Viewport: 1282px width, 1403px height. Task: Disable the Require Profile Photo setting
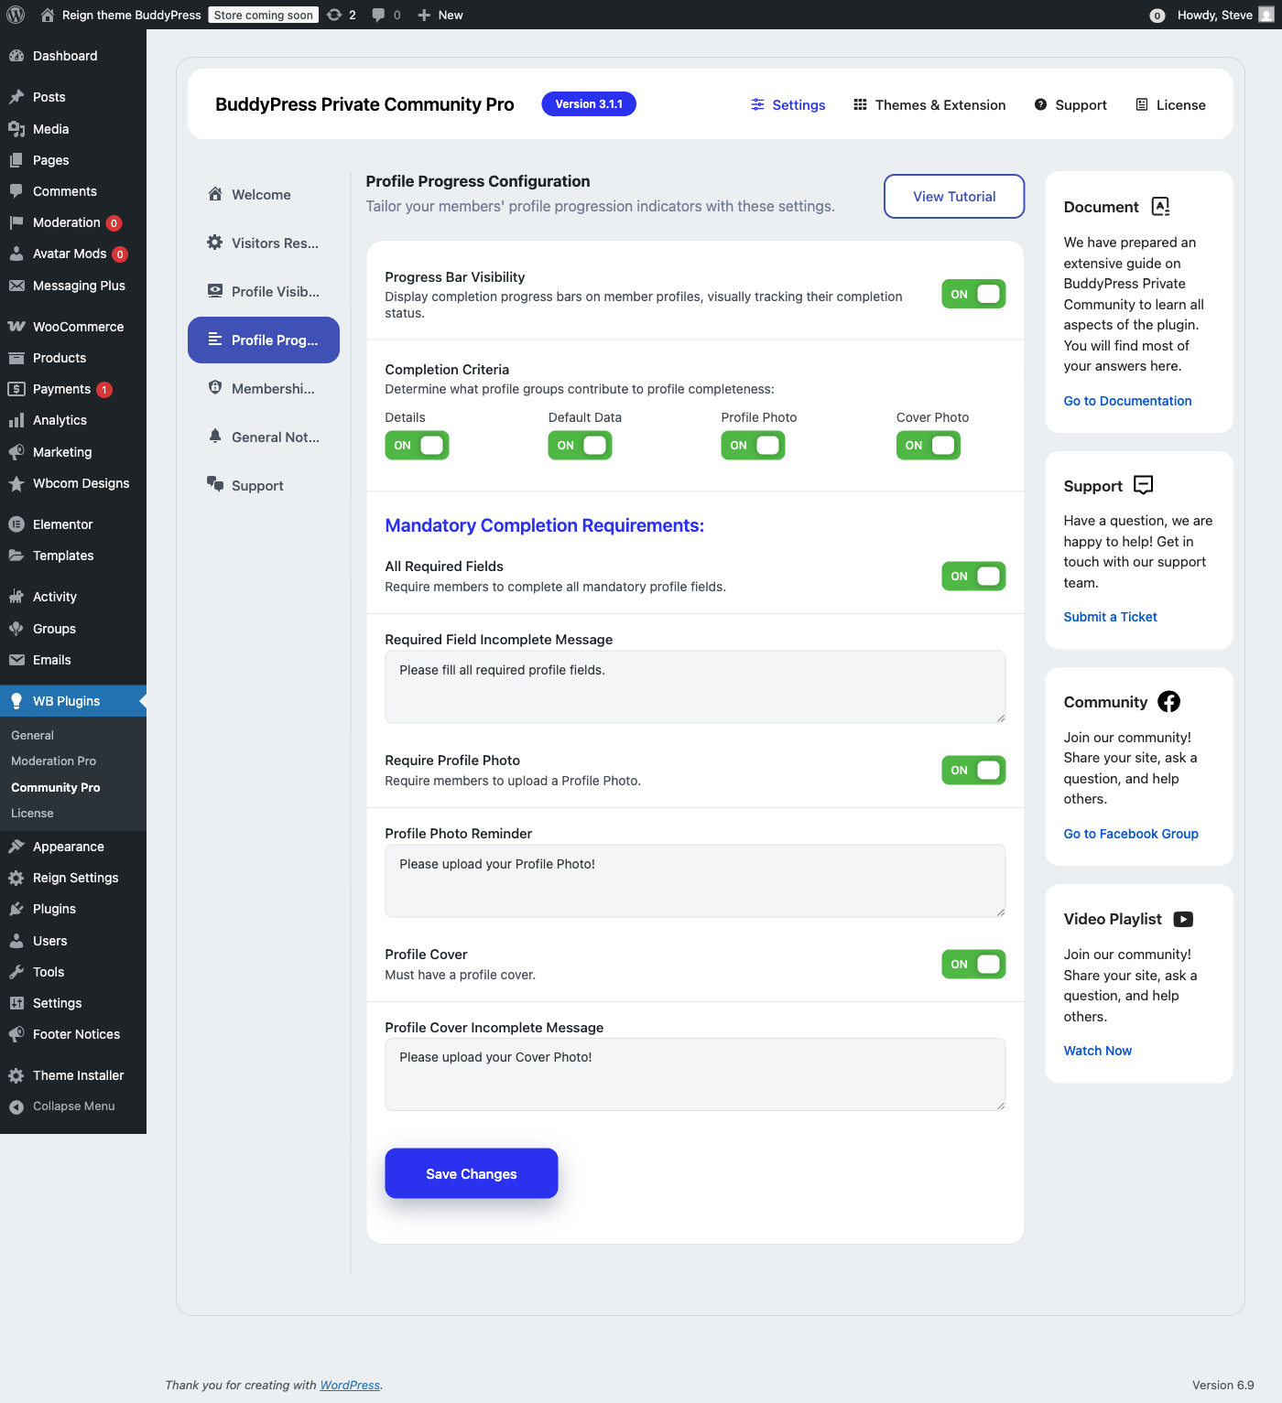click(972, 770)
